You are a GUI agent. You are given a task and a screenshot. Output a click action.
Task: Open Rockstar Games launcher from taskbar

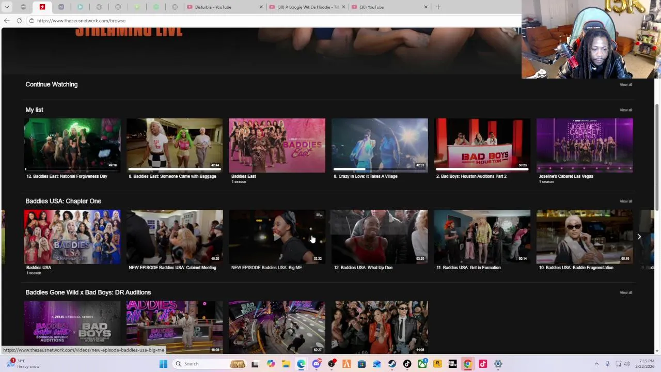pyautogui.click(x=437, y=364)
